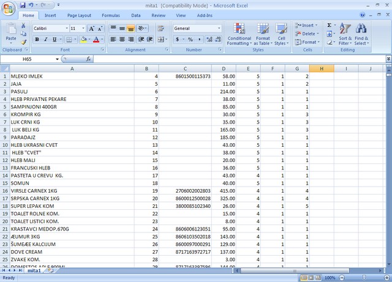Open the Formulas ribbon tab

(111, 15)
